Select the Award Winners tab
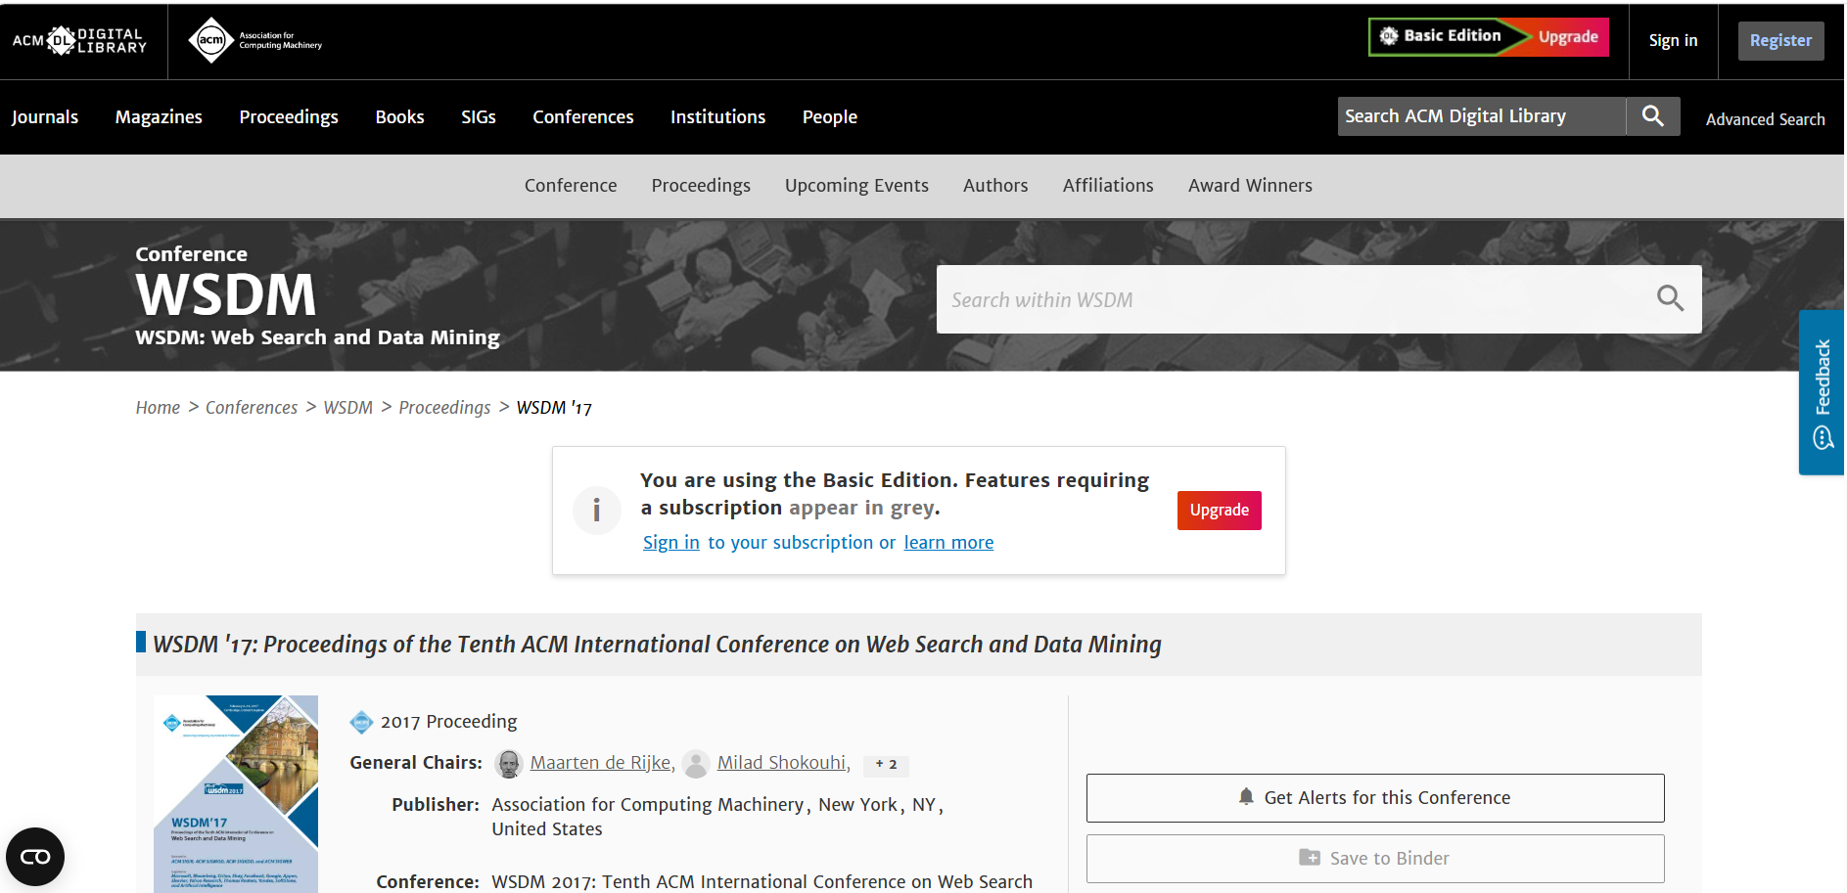 tap(1250, 186)
